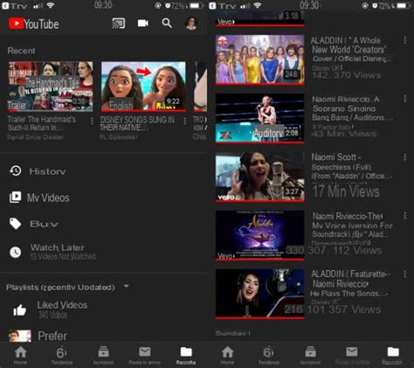Click the 17 Mln Views text
This screenshot has width=414, height=368.
click(x=346, y=191)
